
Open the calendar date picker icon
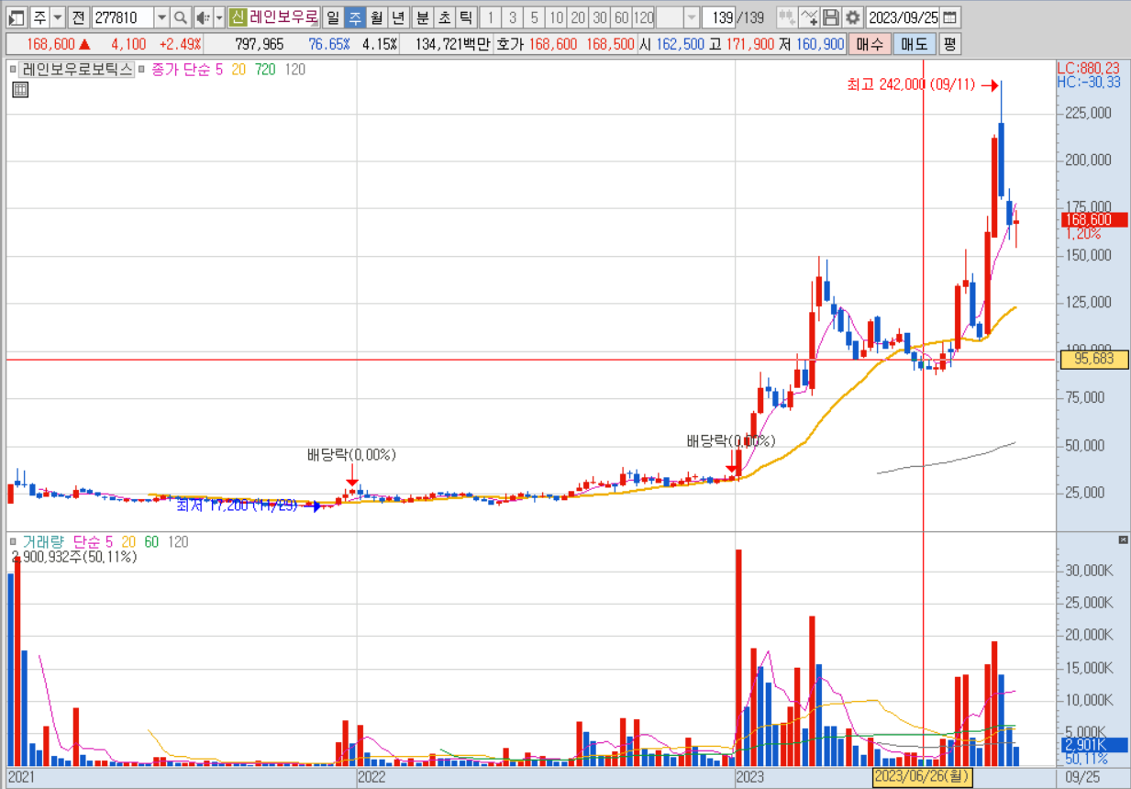pos(949,17)
